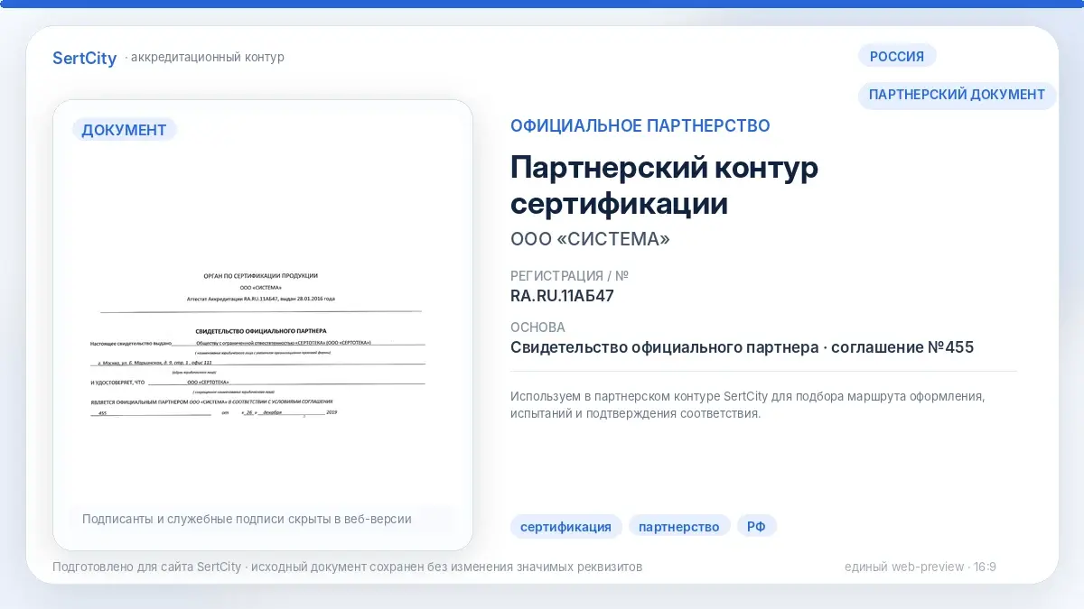Image resolution: width=1084 pixels, height=609 pixels.
Task: Click ОРГАН ПО СЕРТИФИКАЦИИ ПРОДУКЦИИ line in document
Action: coord(261,274)
